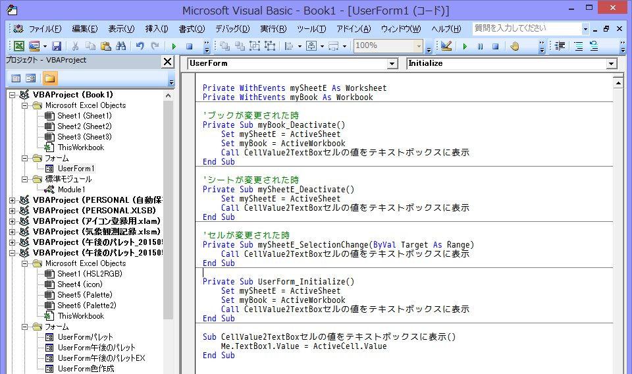The height and width of the screenshot is (374, 632).
Task: Toggle Folders view in project panel
Action: coord(50,78)
